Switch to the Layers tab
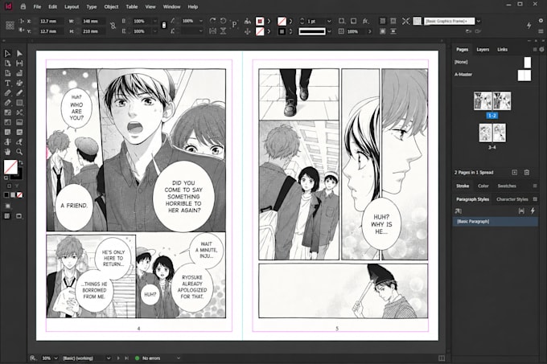Screen dimensions: 547x364 coord(483,50)
